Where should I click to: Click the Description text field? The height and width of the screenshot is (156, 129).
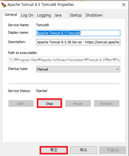[x=78, y=42]
